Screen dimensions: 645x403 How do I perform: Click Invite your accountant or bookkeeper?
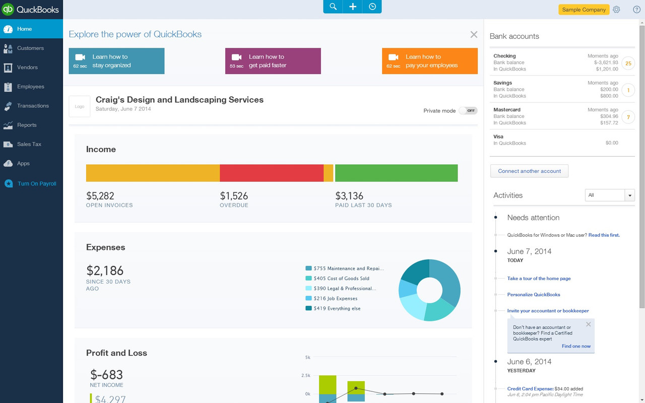click(x=548, y=311)
